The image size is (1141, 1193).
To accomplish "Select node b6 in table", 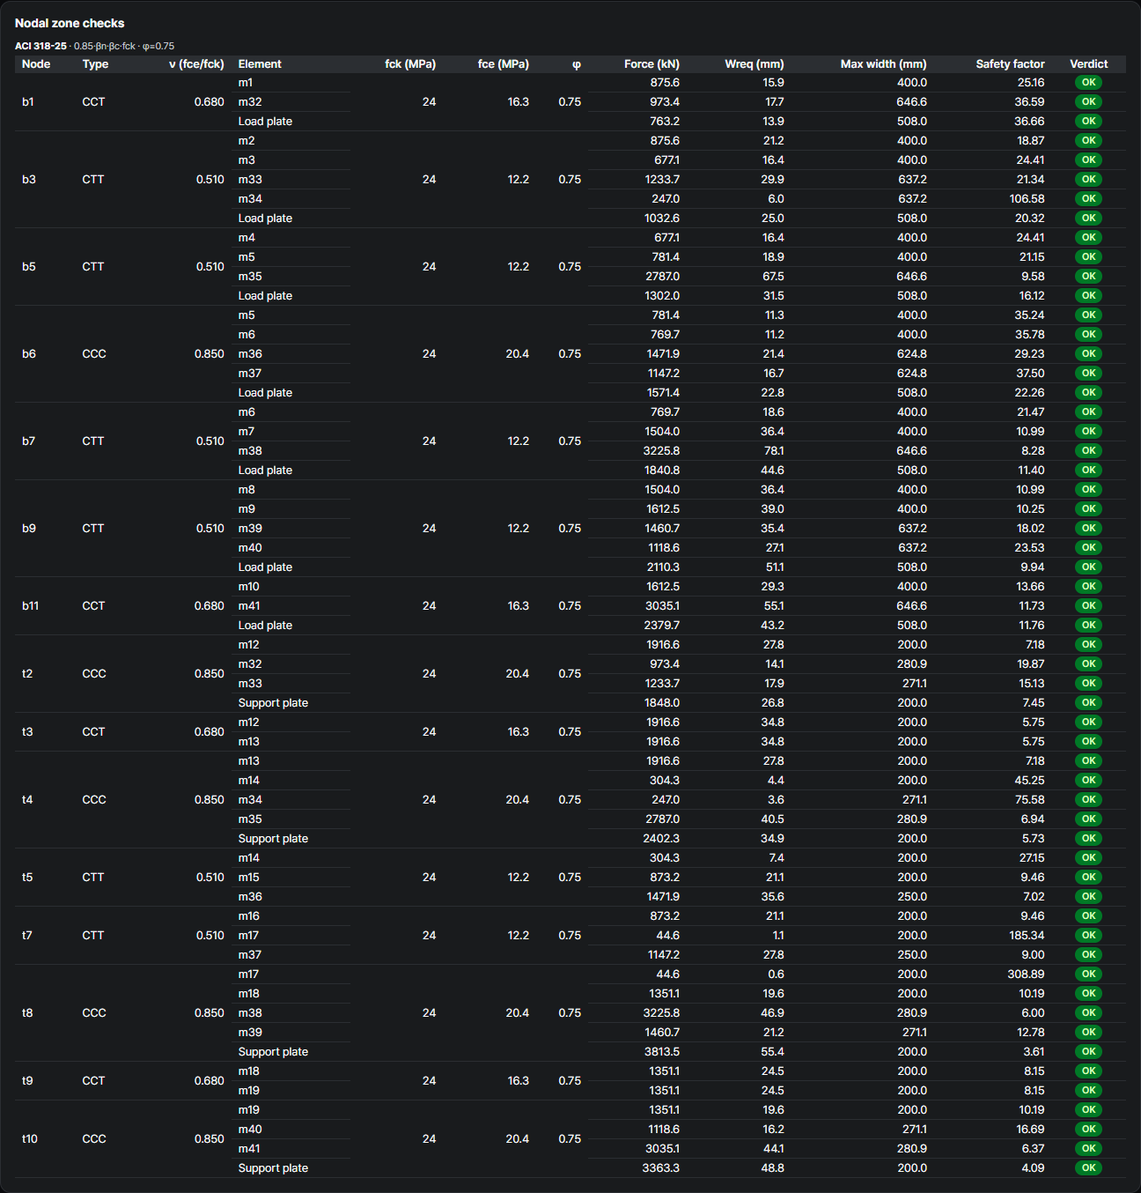I will (29, 354).
